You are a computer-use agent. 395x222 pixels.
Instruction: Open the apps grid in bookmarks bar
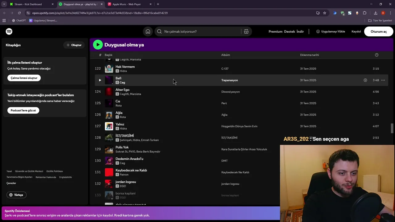click(4, 21)
